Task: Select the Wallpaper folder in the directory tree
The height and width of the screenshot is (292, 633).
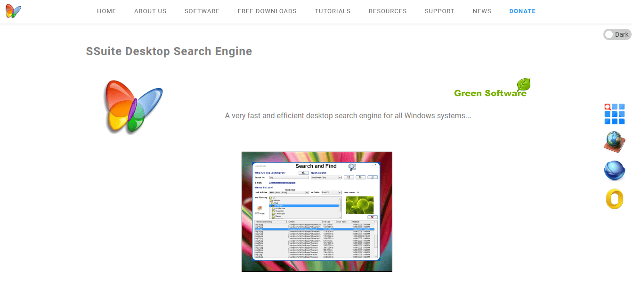Action: pos(279,205)
